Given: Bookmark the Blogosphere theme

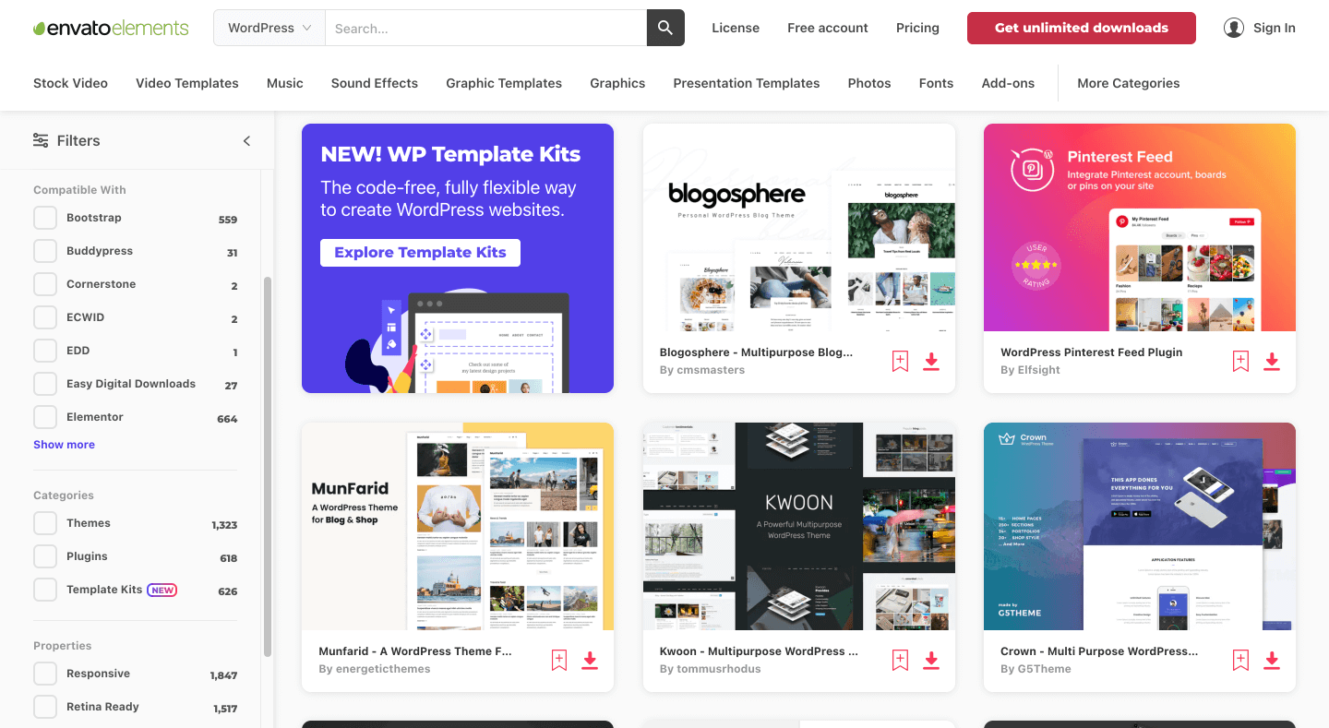Looking at the screenshot, I should tap(900, 361).
